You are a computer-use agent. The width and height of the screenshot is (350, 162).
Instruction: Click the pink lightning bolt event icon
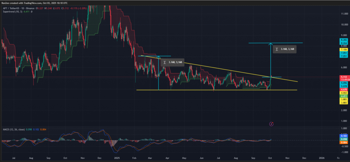pyautogui.click(x=271, y=124)
